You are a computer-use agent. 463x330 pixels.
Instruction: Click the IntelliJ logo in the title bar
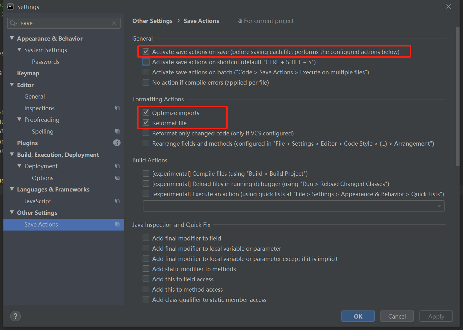click(x=10, y=7)
